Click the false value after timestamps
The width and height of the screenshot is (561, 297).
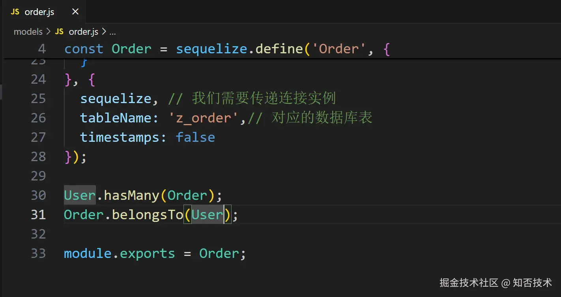point(195,137)
